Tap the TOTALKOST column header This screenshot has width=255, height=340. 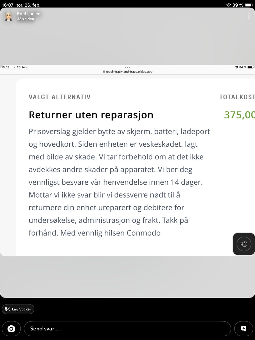(x=237, y=97)
